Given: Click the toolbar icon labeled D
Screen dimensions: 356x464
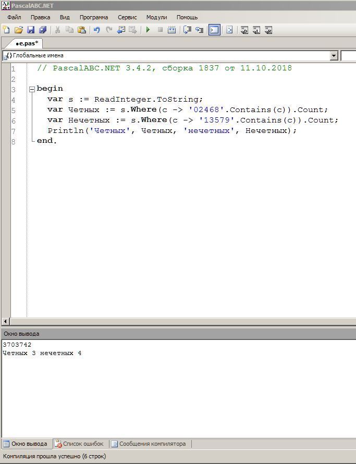Looking at the screenshot, I should coord(244,30).
